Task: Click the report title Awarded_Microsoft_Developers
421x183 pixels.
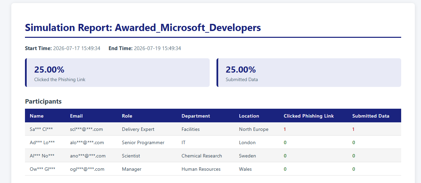Action: click(188, 28)
